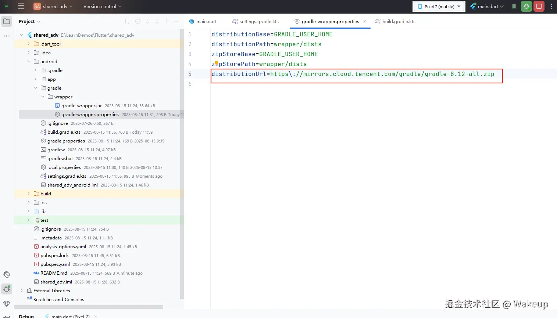Click the new file plus icon in Project panel

click(126, 22)
